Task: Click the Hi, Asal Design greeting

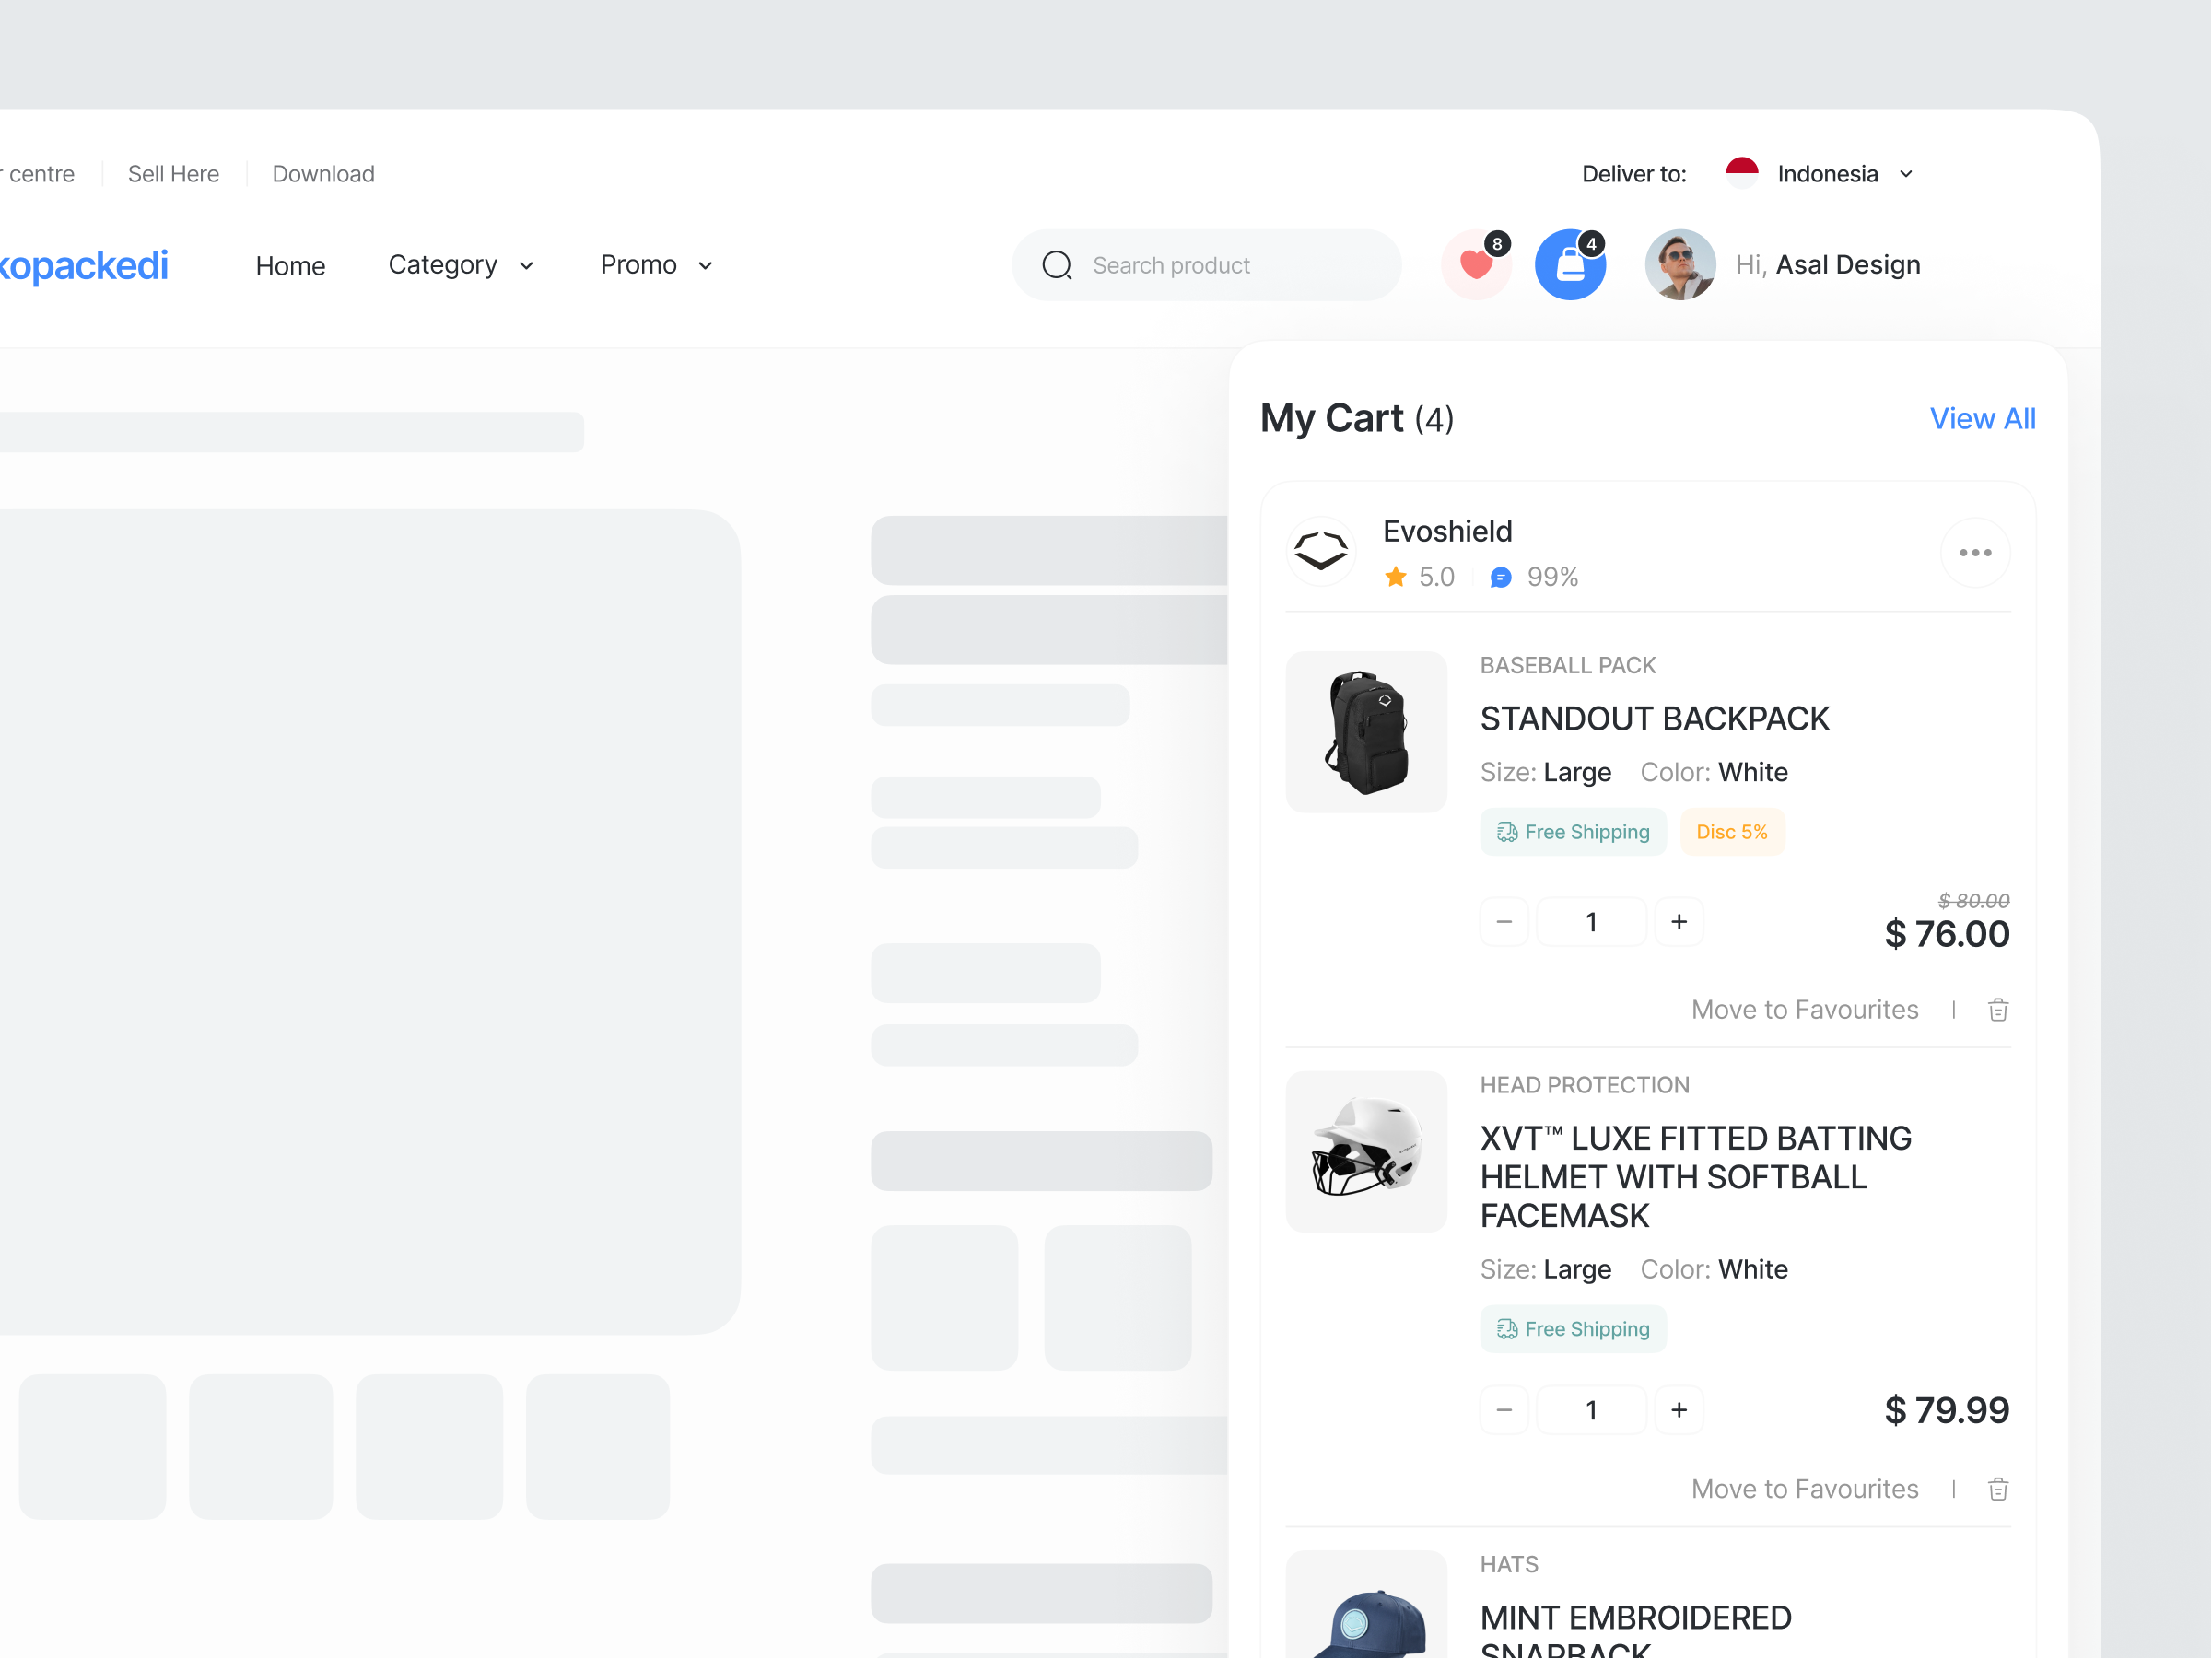Action: coord(1827,265)
